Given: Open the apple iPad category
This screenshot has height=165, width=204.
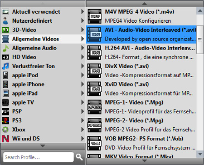Looking at the screenshot, I should coord(43,93).
